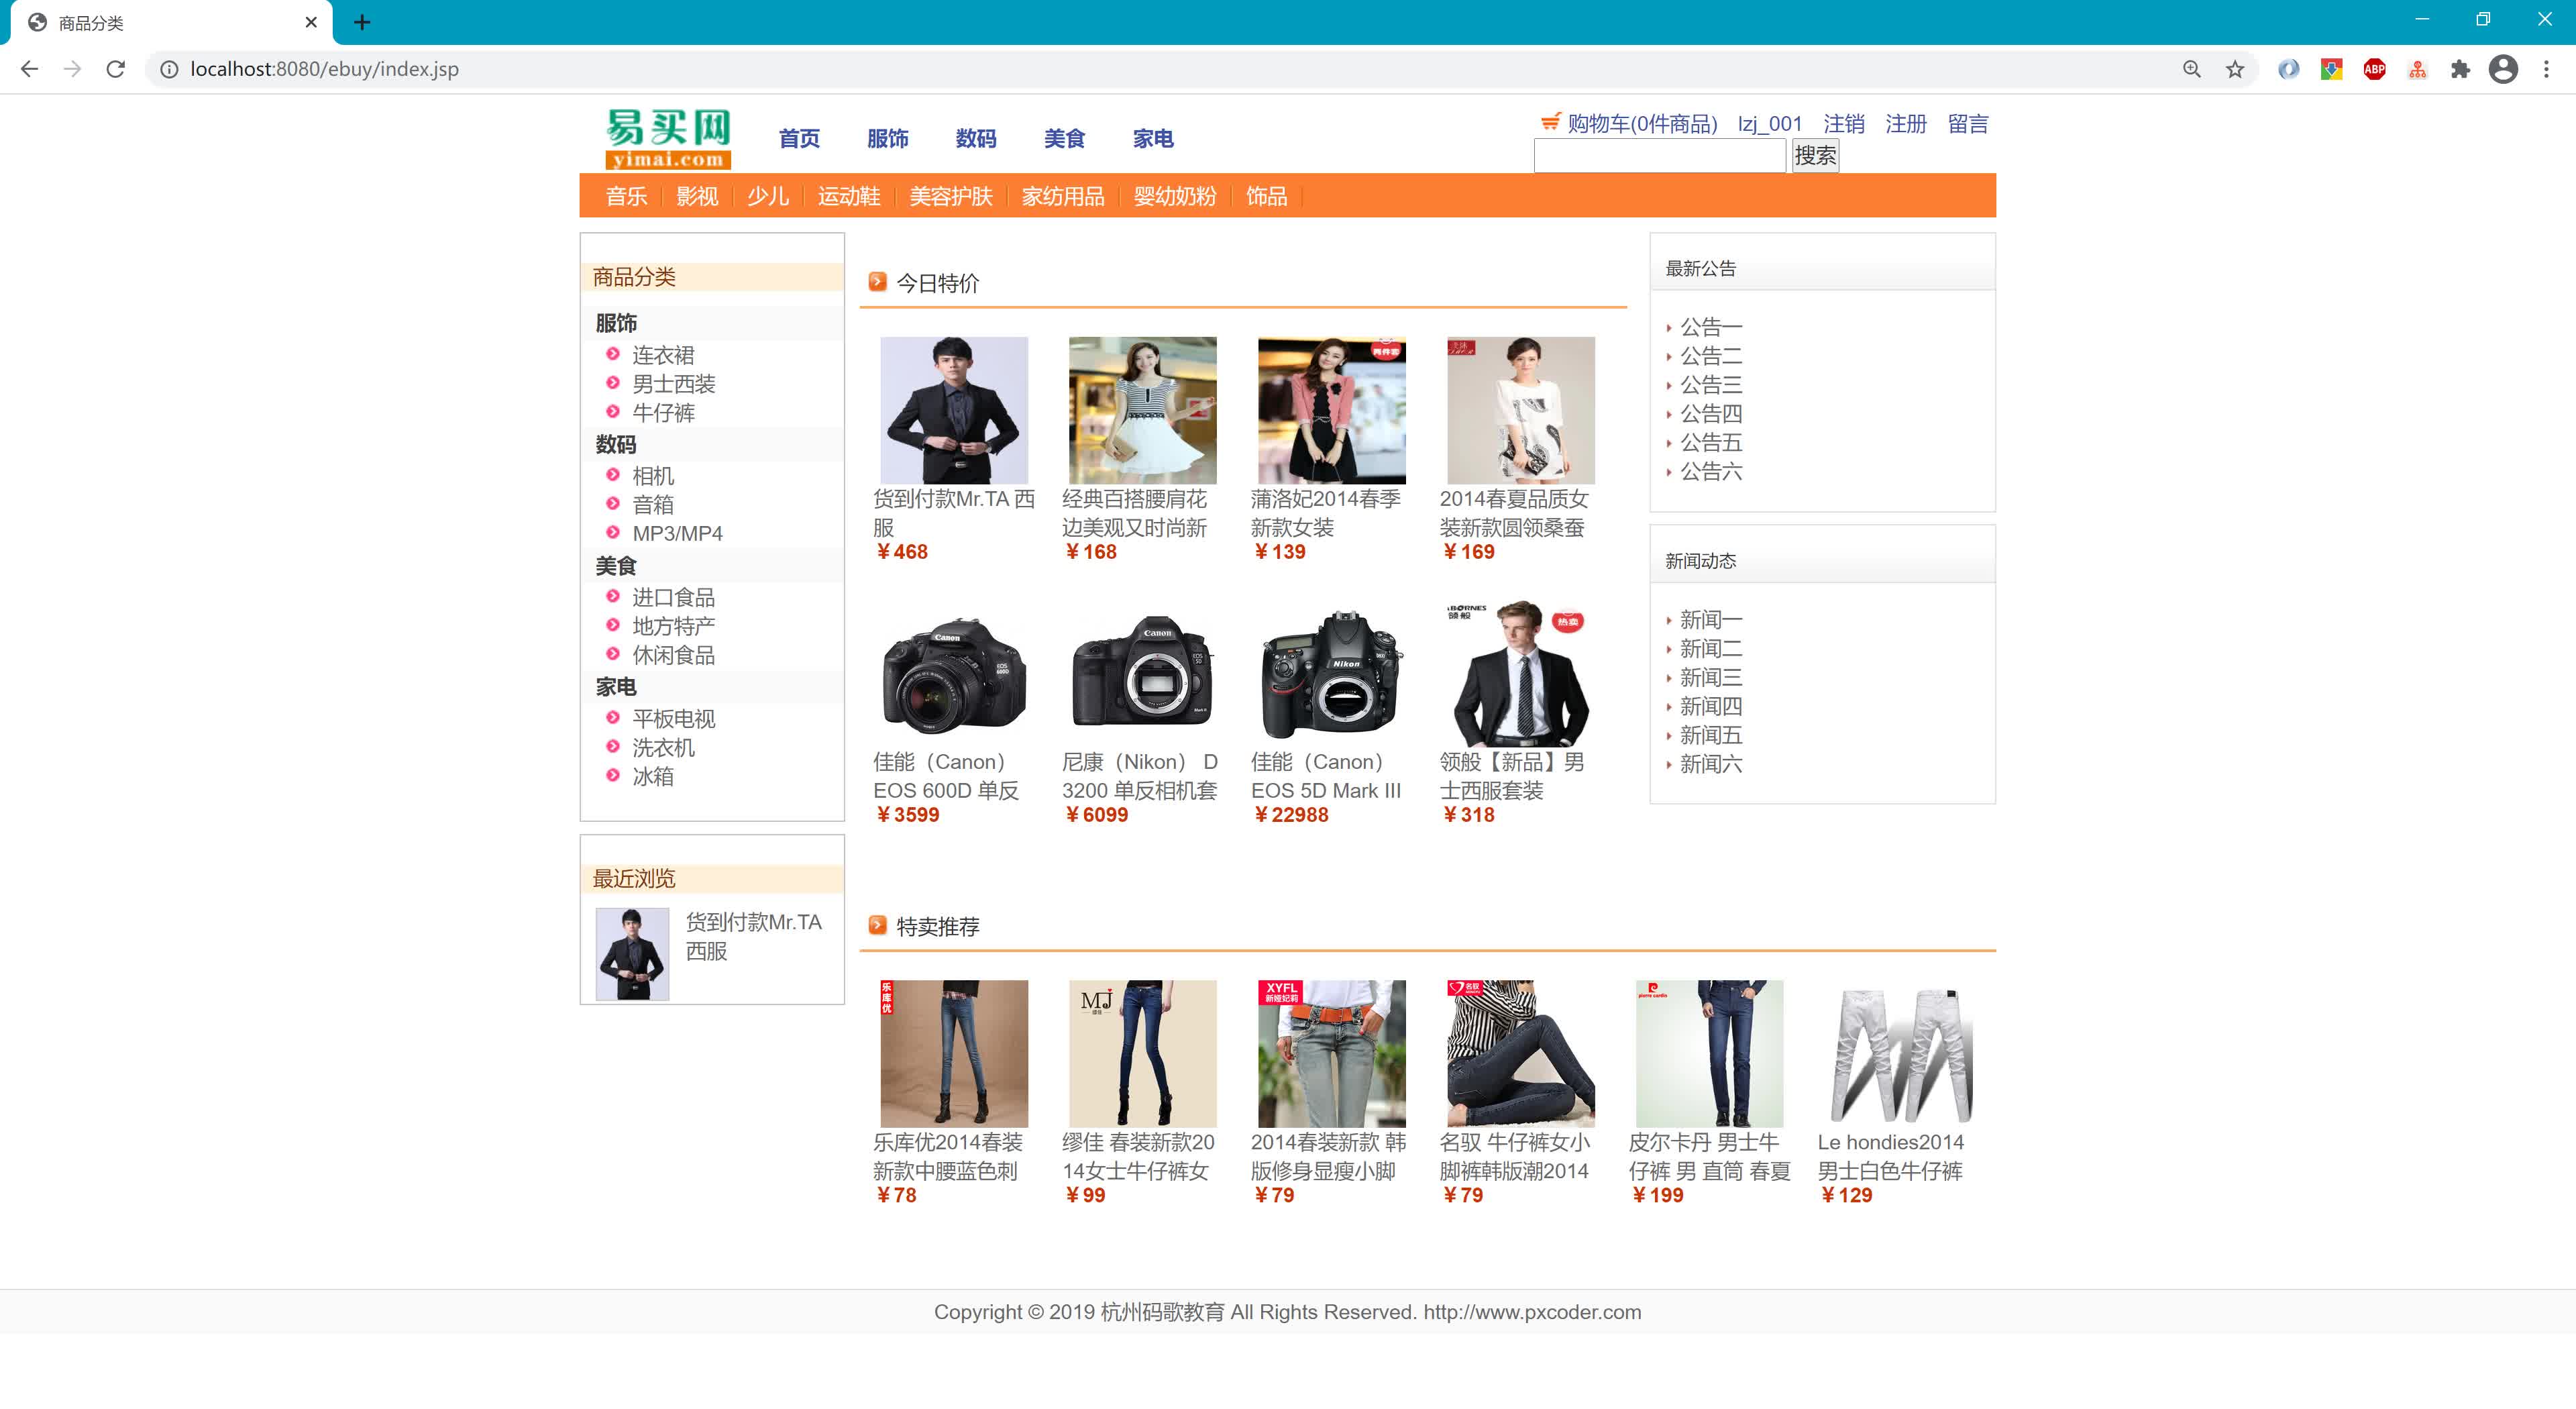Viewport: 2576px width, 1409px height.
Task: Click the shopping cart icon
Action: [x=1550, y=122]
